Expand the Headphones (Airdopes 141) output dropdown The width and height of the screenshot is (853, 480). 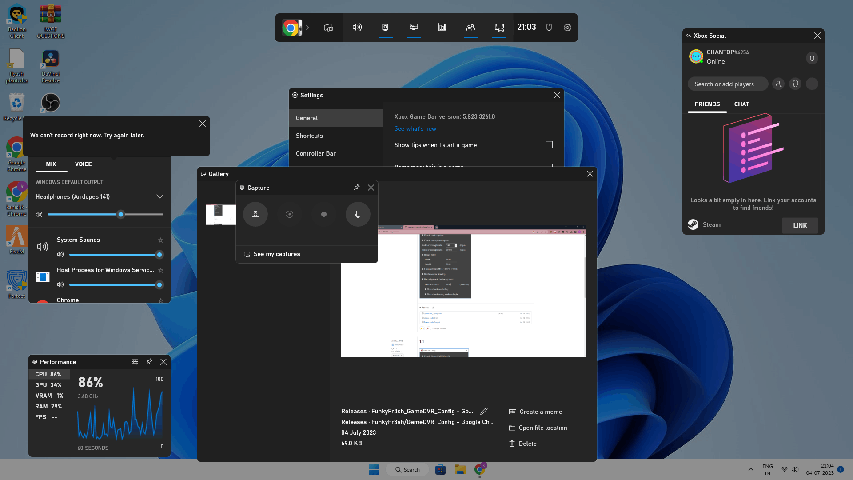point(160,196)
